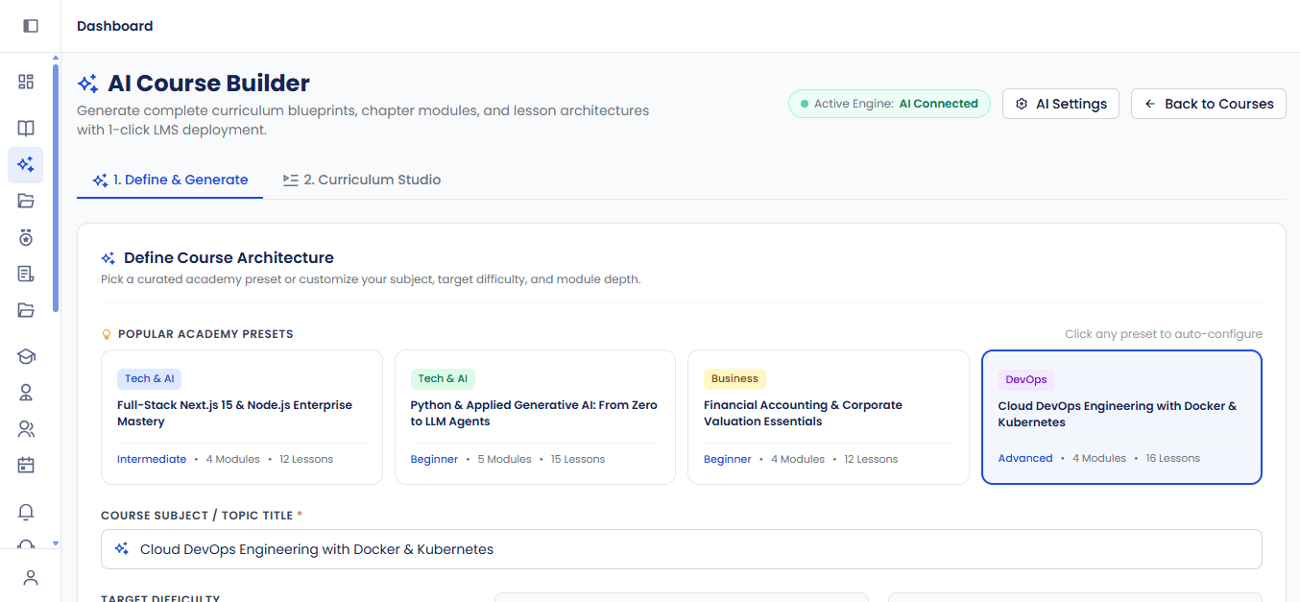Click the gear icon in AI Settings
The height and width of the screenshot is (602, 1300).
(x=1022, y=104)
